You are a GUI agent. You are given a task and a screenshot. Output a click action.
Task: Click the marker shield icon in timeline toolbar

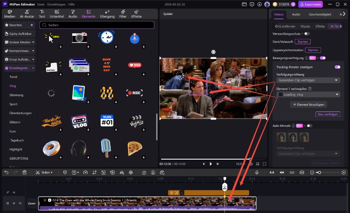point(65,172)
